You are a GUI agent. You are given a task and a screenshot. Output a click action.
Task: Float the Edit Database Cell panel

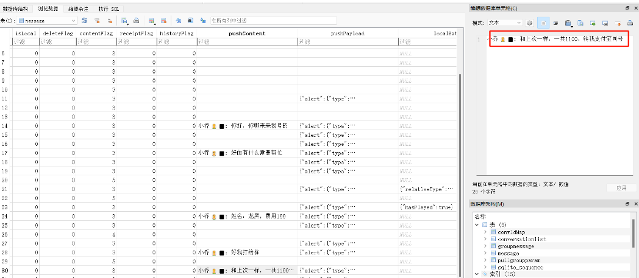(x=627, y=8)
